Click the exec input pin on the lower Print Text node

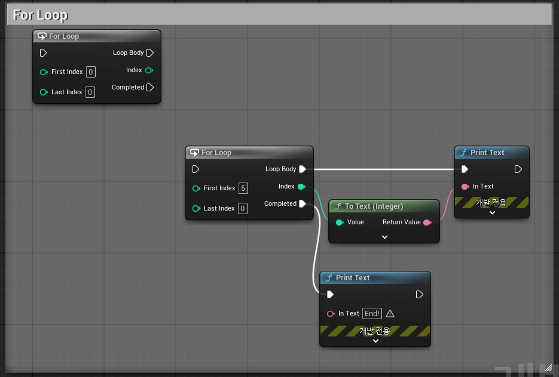(330, 295)
